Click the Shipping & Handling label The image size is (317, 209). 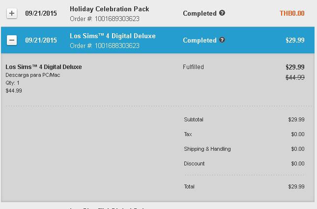[x=207, y=149]
